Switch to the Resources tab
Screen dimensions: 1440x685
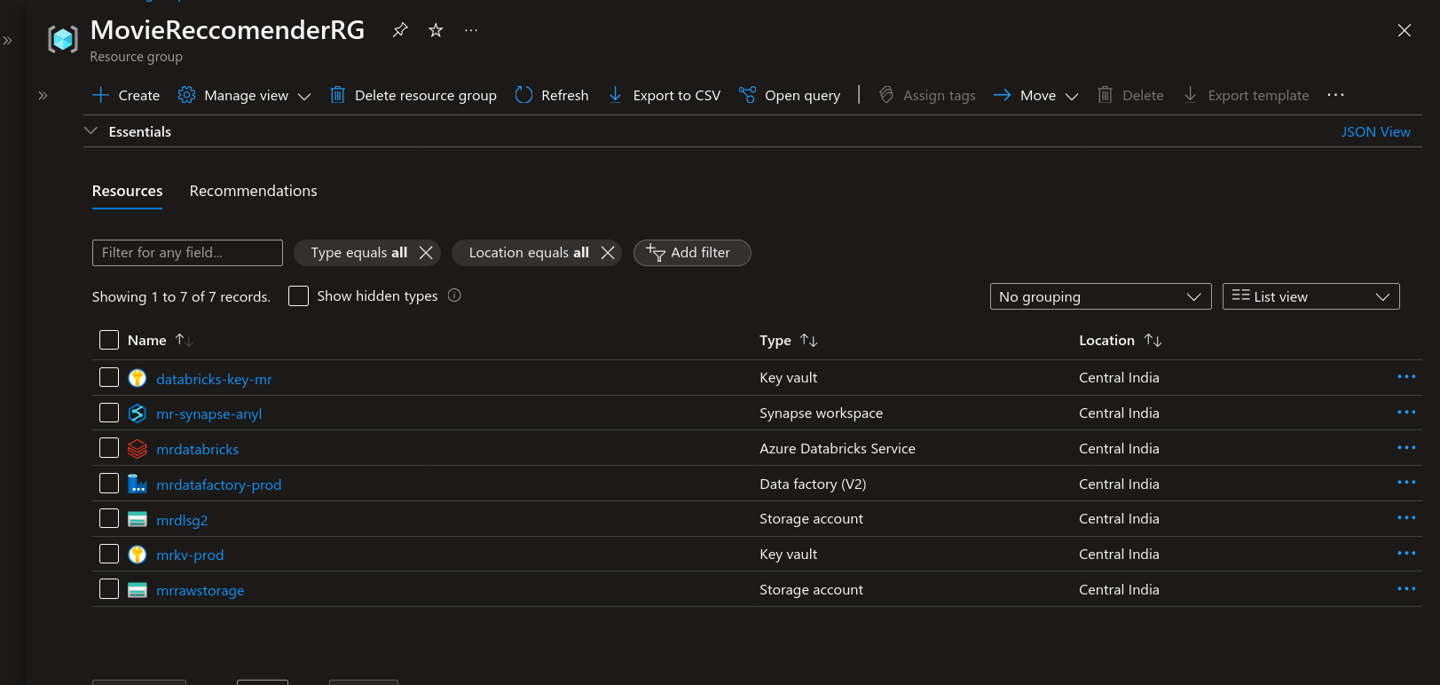tap(127, 191)
